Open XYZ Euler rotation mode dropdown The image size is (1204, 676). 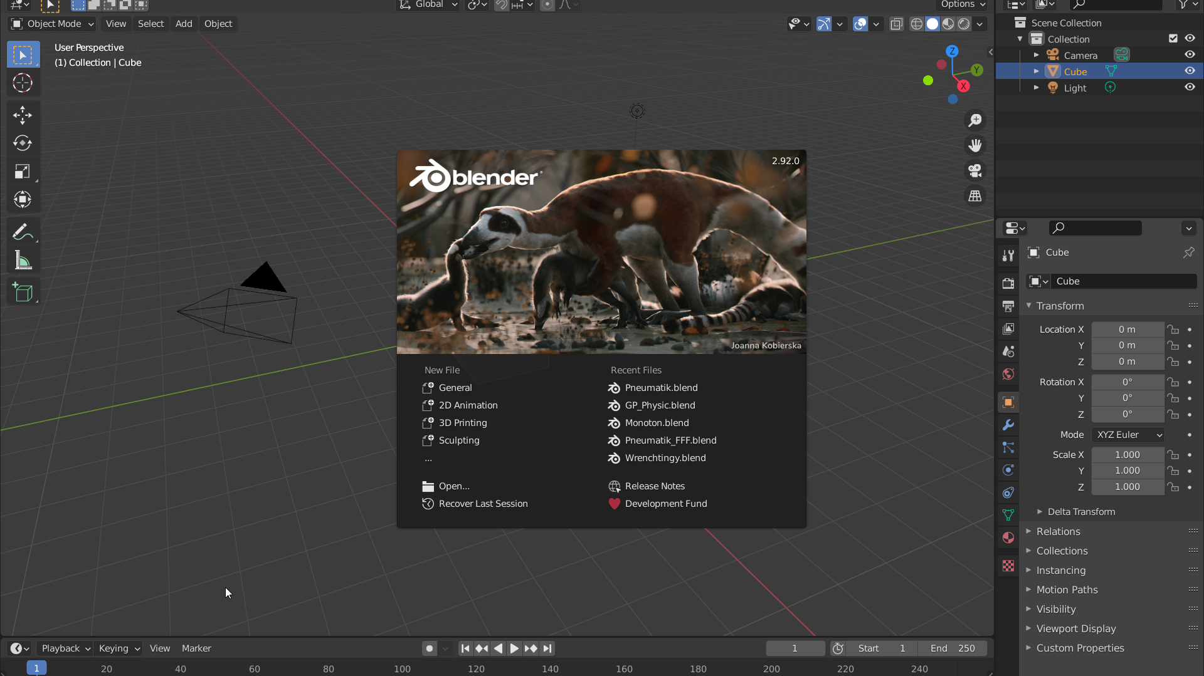1128,435
